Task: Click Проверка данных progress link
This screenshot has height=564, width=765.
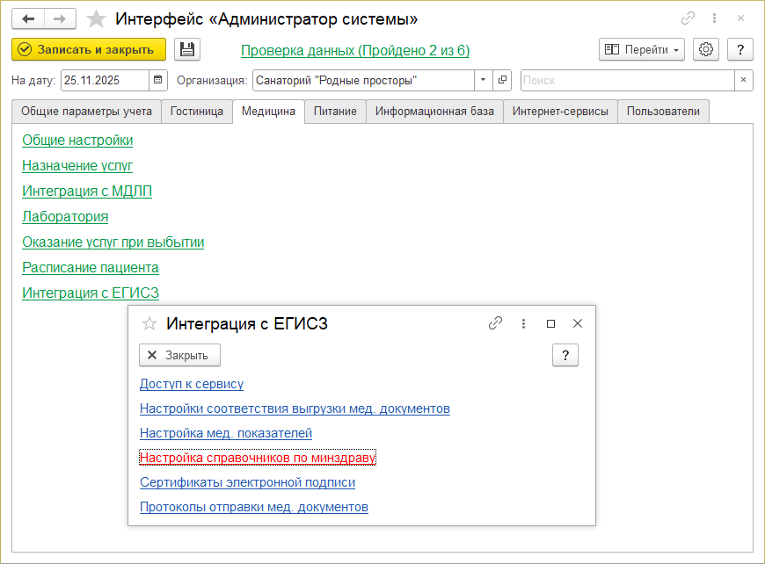Action: 355,51
